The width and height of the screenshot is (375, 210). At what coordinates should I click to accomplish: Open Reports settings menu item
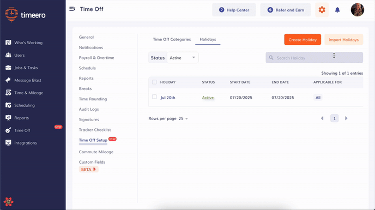point(86,79)
